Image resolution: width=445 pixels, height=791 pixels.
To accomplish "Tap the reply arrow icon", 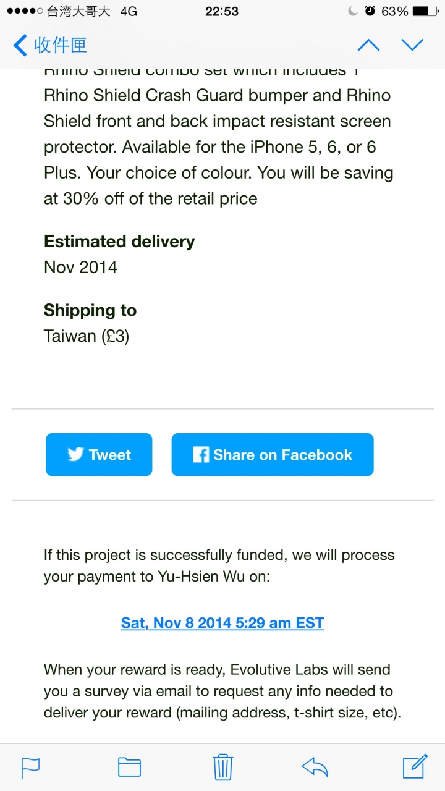I will pos(315,767).
